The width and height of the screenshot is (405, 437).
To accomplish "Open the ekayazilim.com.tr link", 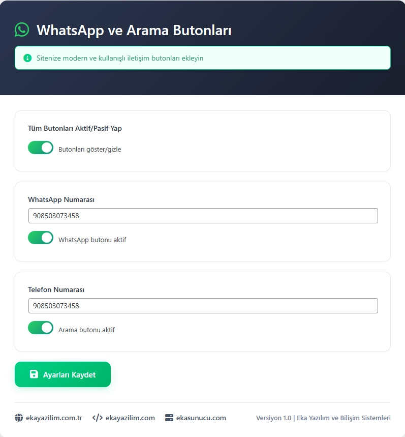I will click(54, 418).
